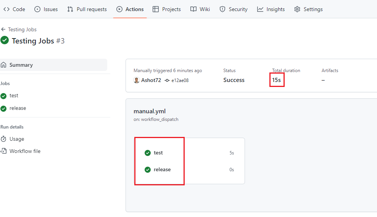
Task: Select the release job in sidebar
Action: click(x=18, y=108)
